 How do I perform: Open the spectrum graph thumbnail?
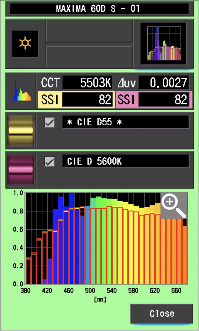click(163, 43)
